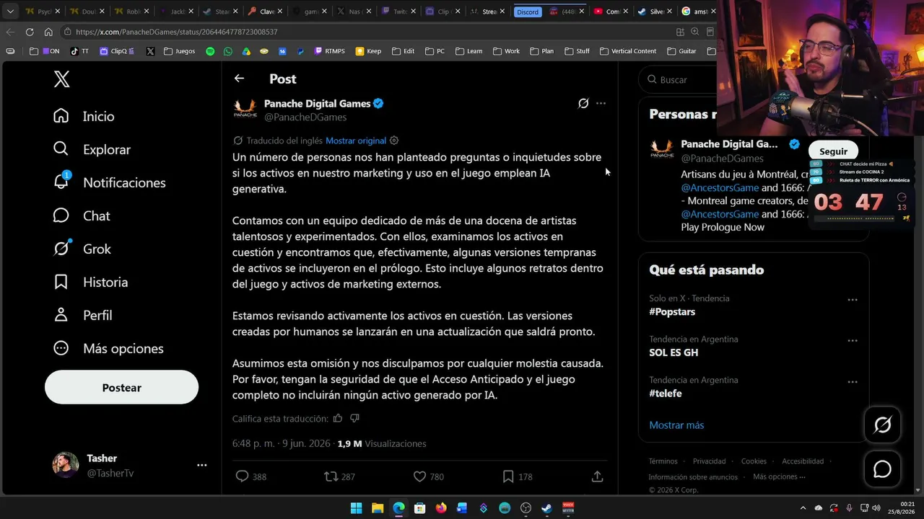Open the Guitar bookmarks folder

pos(682,51)
